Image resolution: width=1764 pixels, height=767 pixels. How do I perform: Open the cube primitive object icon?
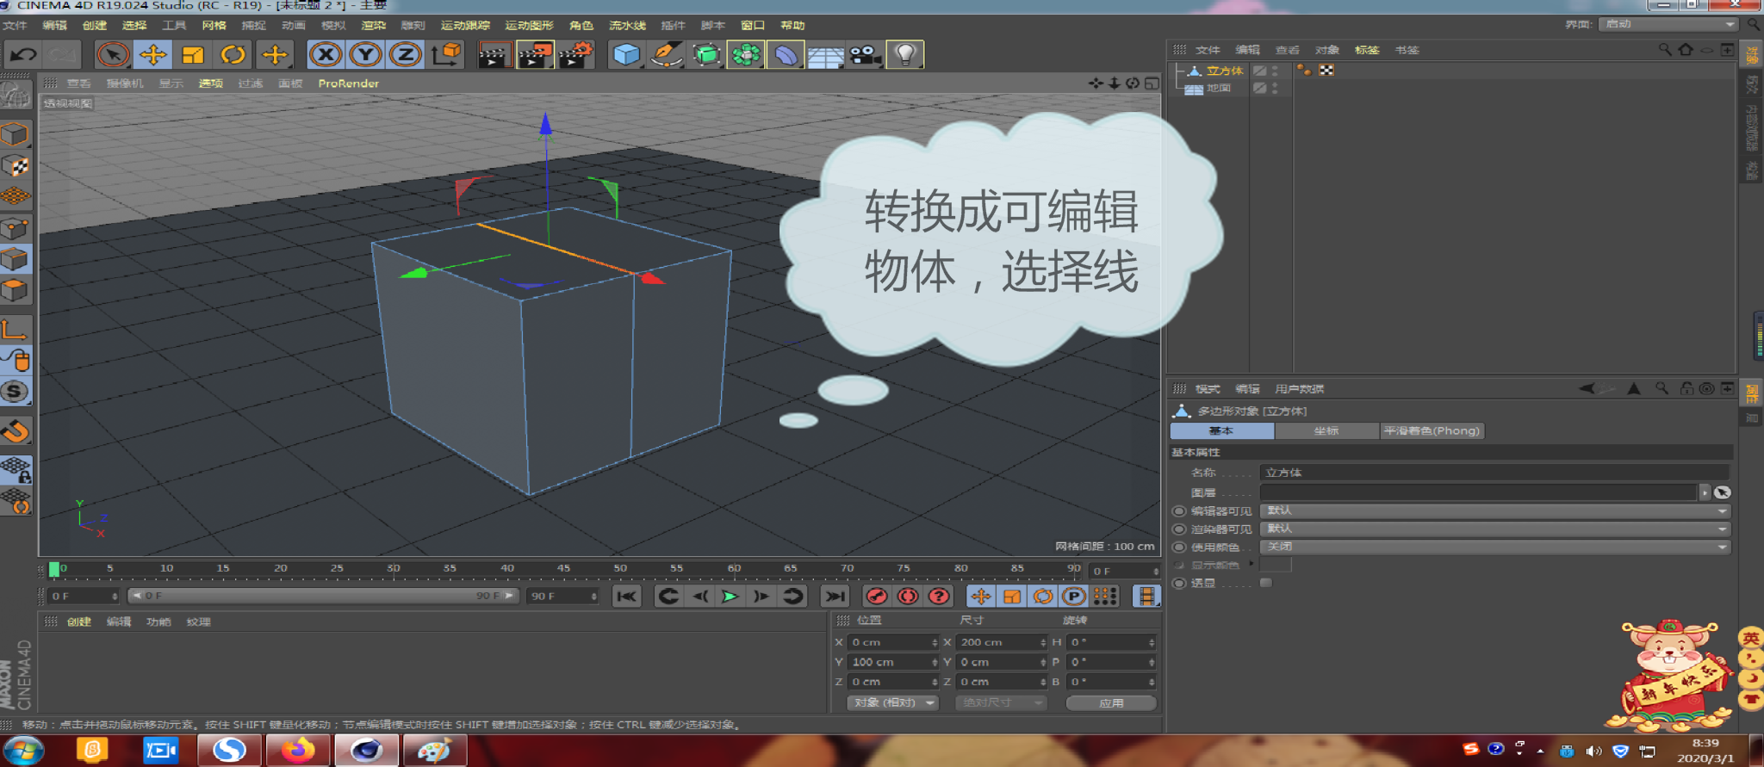(626, 55)
